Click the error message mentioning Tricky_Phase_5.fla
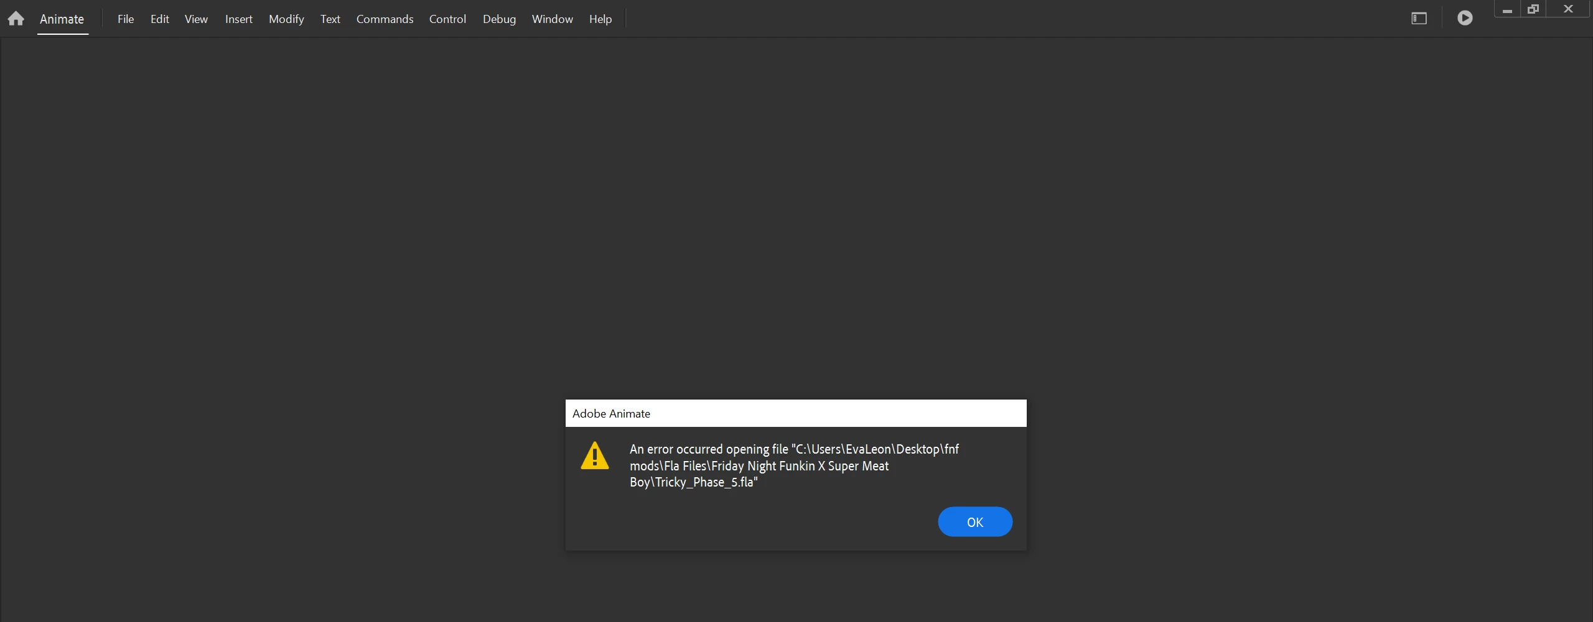Viewport: 1593px width, 622px height. point(794,465)
